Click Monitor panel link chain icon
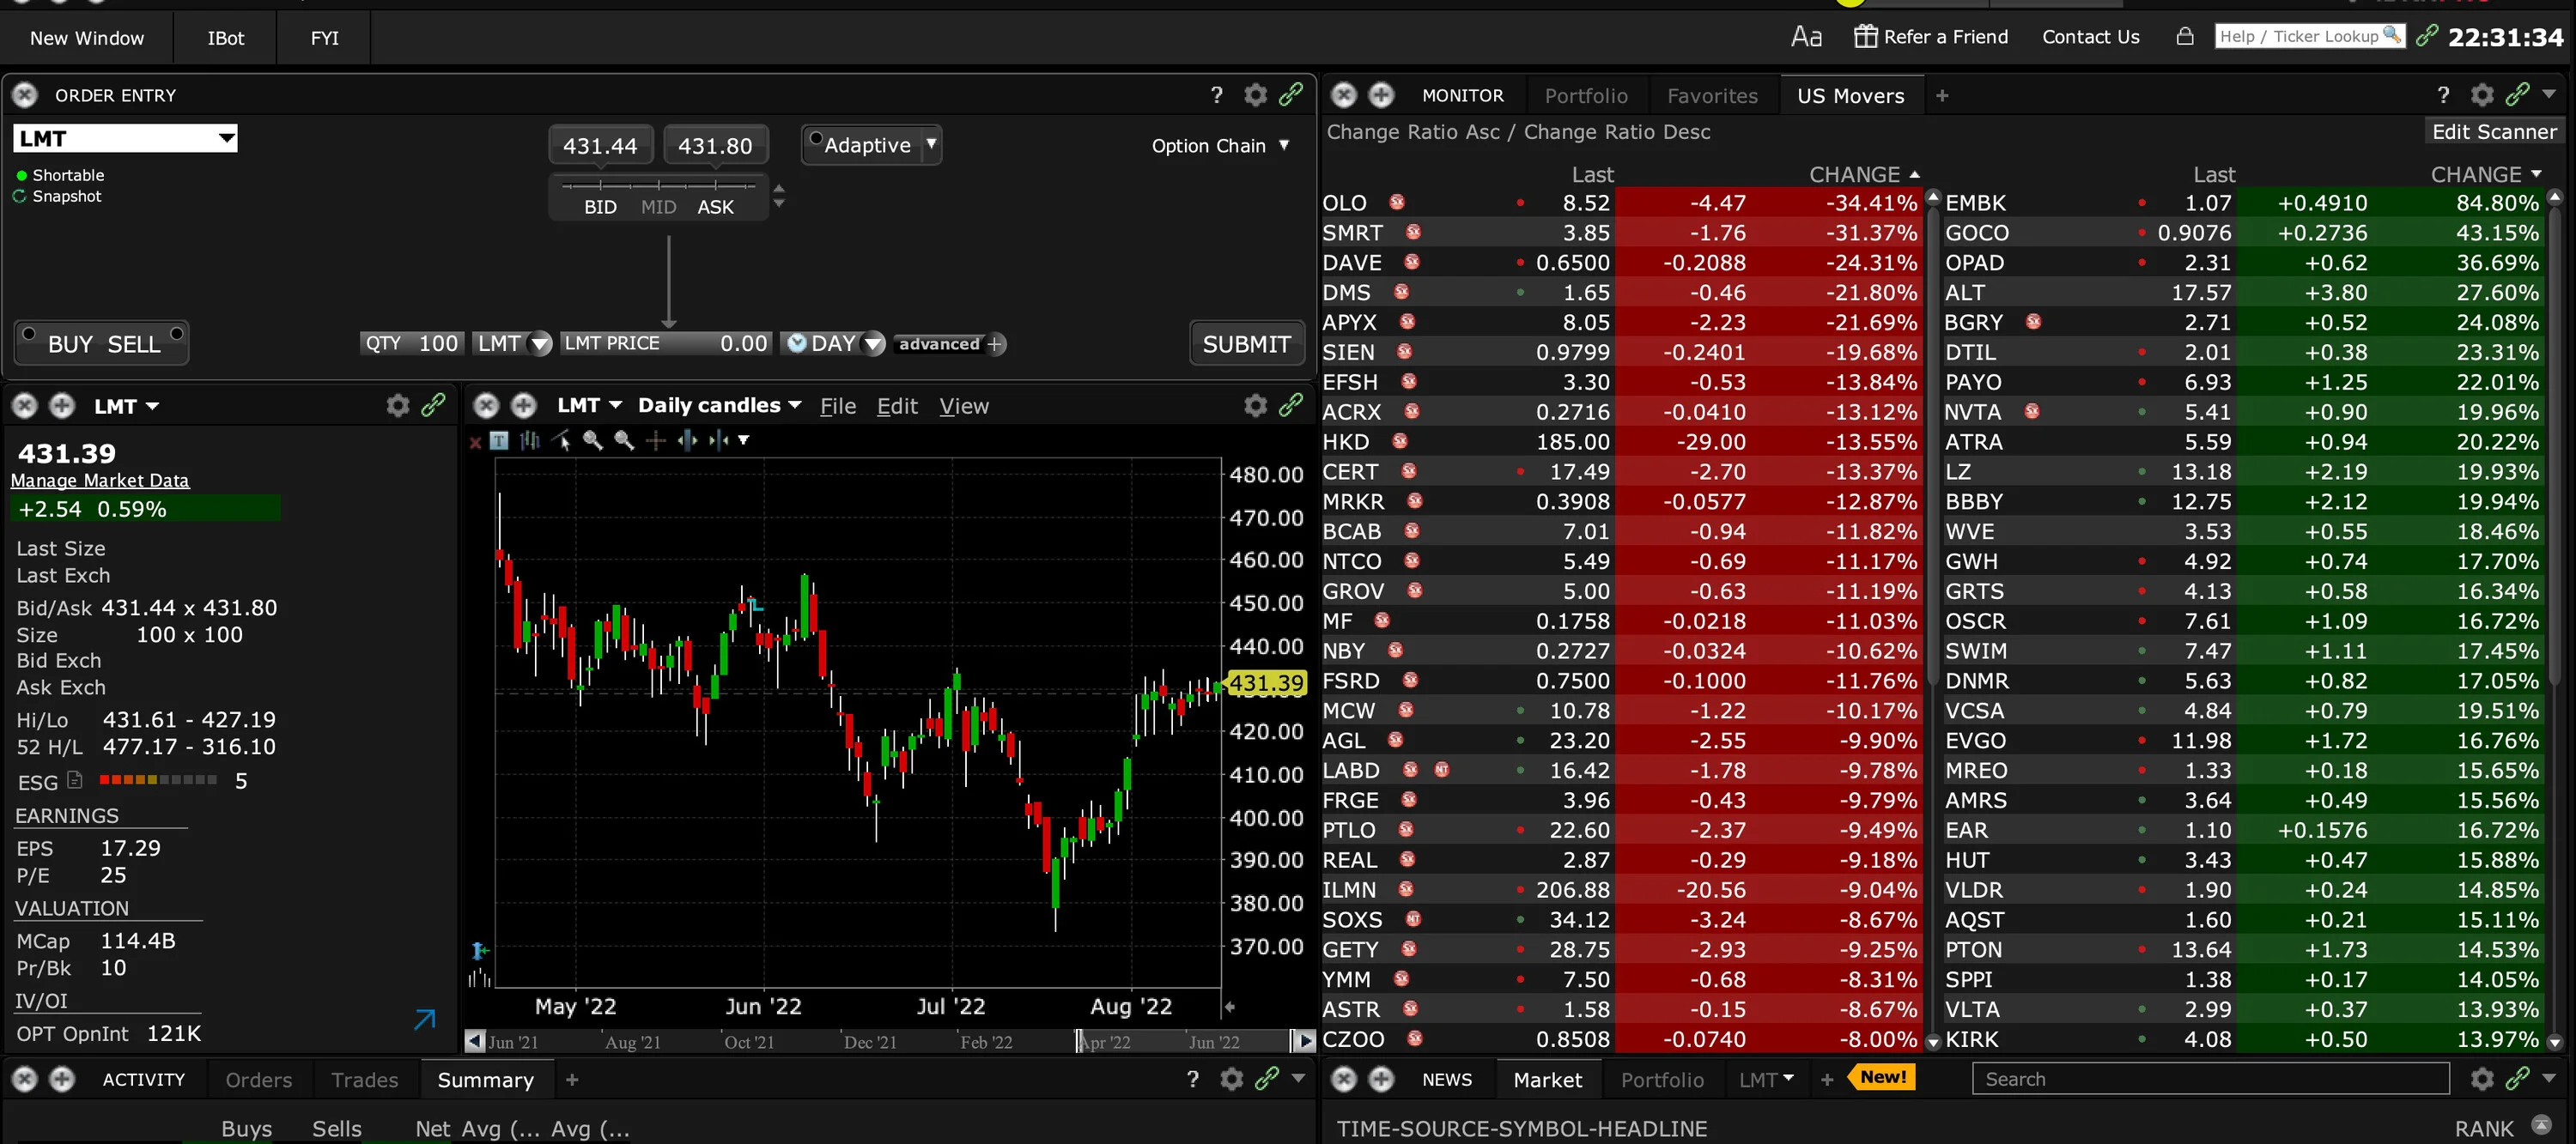Viewport: 2576px width, 1144px height. [2518, 94]
